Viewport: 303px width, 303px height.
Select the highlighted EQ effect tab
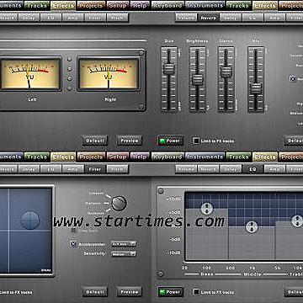(252, 169)
